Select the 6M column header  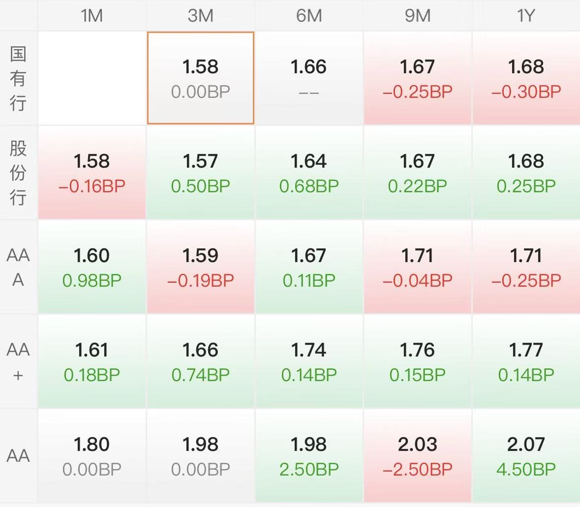(x=309, y=16)
